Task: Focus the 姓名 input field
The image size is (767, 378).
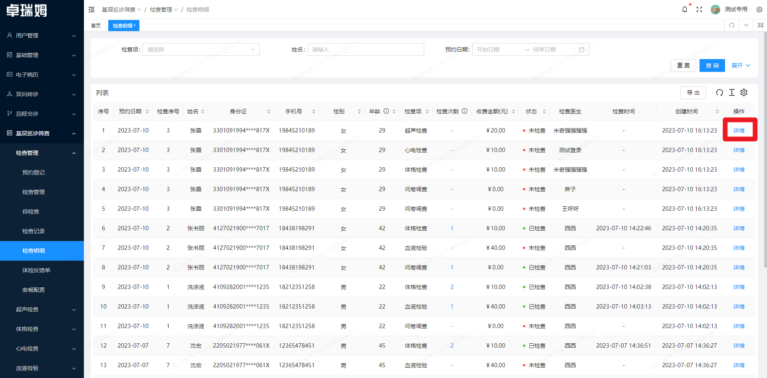Action: (x=366, y=49)
